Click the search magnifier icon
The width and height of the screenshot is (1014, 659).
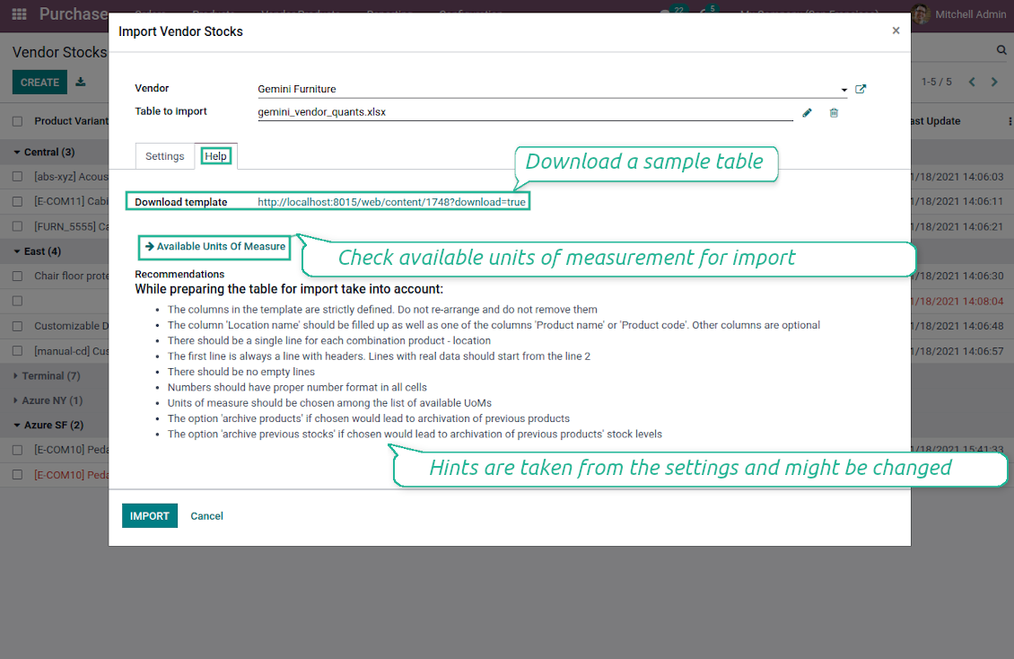pos(1002,50)
